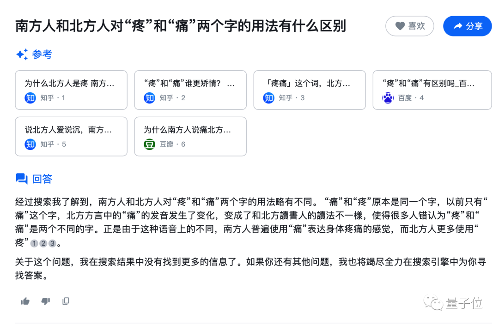The image size is (499, 325).
Task: Click the sparkle icon next to 参考
Action: pyautogui.click(x=22, y=54)
